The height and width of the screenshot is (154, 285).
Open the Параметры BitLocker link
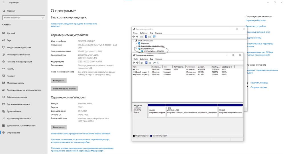point(256,20)
